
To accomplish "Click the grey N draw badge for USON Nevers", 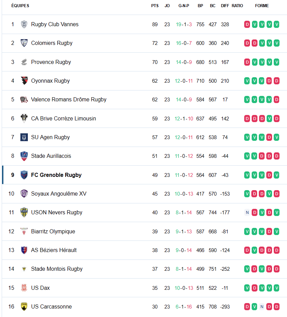I will tap(247, 213).
